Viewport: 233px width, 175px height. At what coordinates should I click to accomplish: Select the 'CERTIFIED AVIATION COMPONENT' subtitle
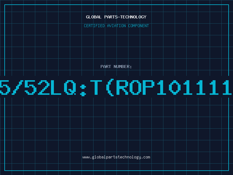point(116,26)
